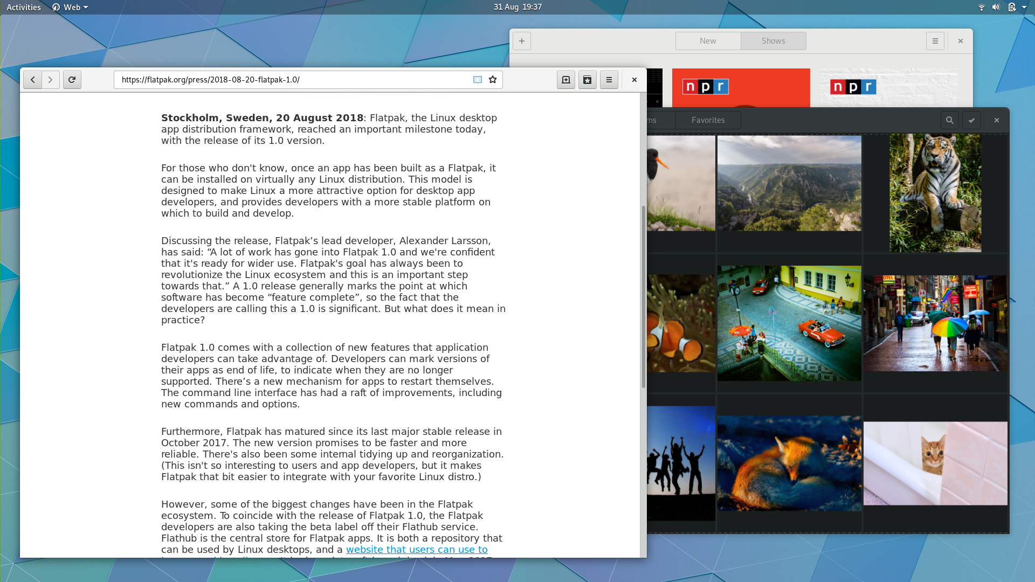Bookmark this page with star icon
The image size is (1035, 582).
[x=493, y=80]
